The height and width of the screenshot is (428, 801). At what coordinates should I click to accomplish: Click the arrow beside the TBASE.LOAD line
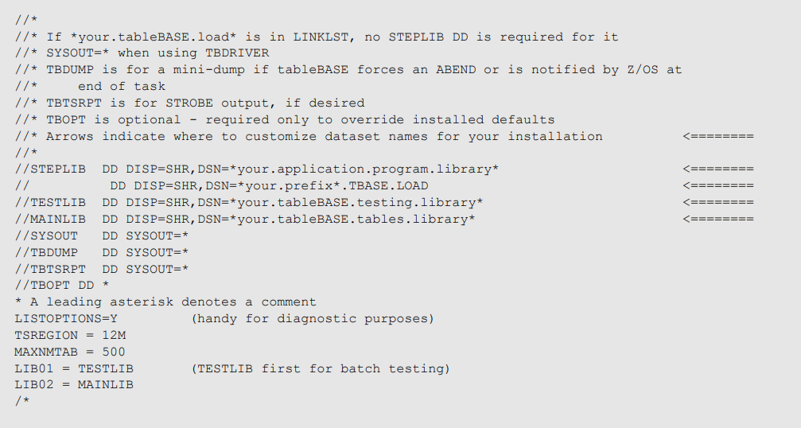pos(717,186)
